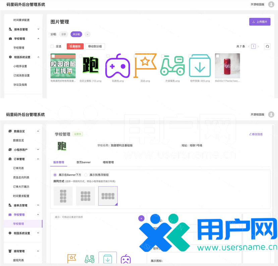The height and width of the screenshot is (266, 278).
Task: Click the red 批量删除 button
Action: (x=75, y=47)
